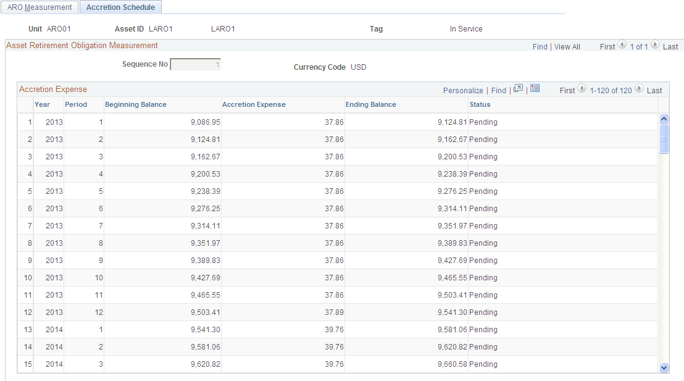Click Find link in Accretion Expense header
The image size is (684, 381).
[x=499, y=90]
